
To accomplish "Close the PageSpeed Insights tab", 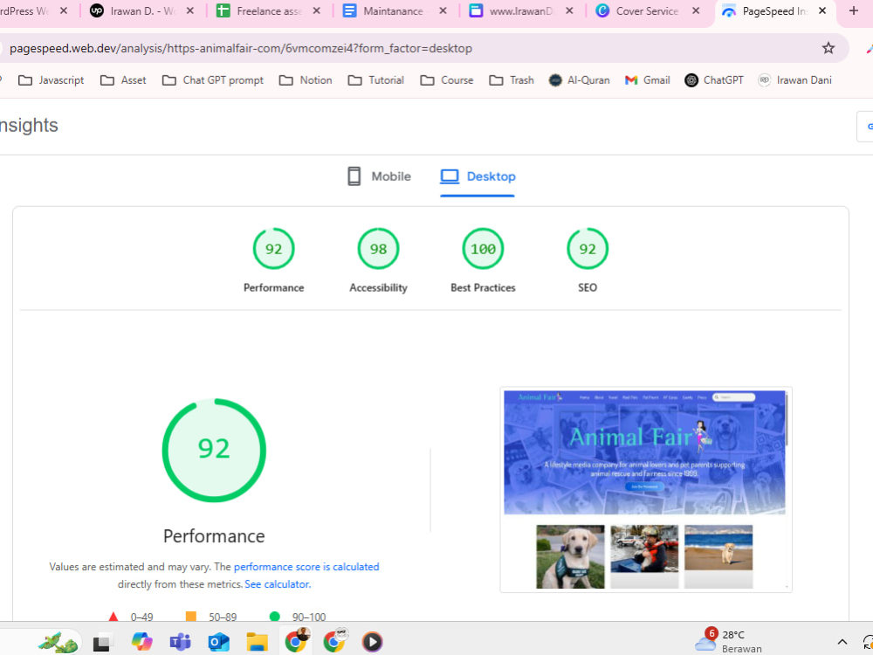I will (821, 10).
